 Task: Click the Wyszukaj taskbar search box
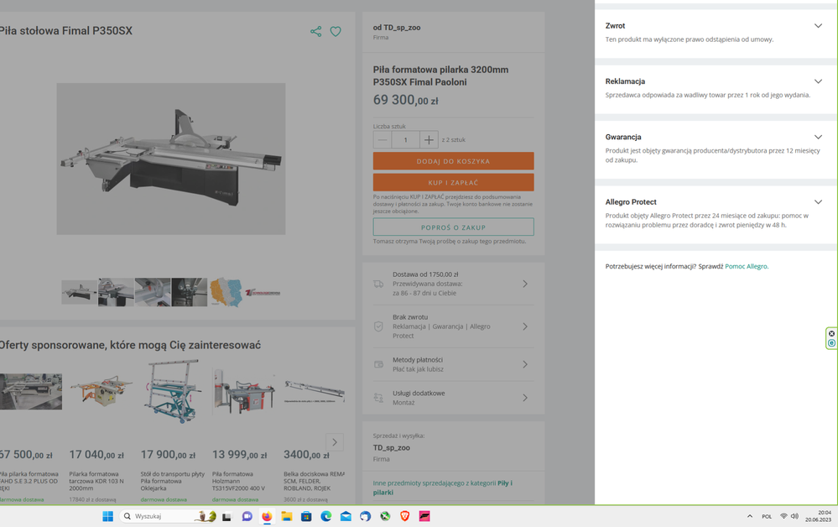[x=169, y=516]
